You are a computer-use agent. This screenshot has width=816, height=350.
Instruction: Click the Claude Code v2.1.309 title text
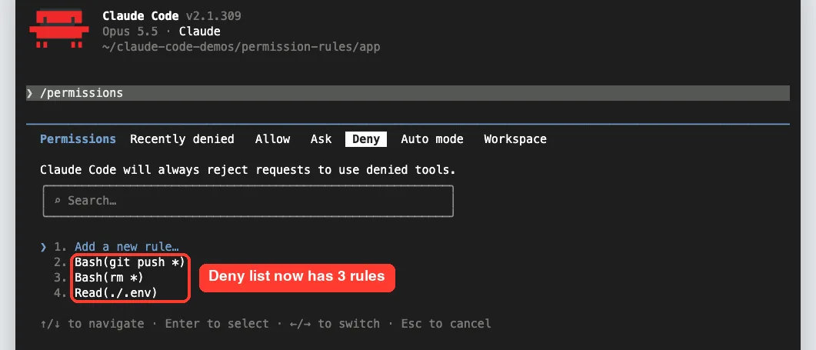(x=172, y=16)
